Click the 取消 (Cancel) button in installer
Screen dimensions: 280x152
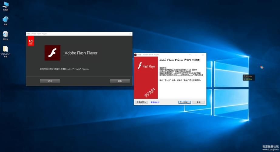(198, 102)
